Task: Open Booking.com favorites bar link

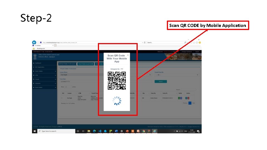Action: pyautogui.click(x=41, y=48)
